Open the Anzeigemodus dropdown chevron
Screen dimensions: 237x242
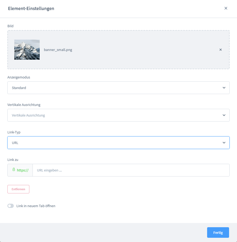click(x=224, y=88)
